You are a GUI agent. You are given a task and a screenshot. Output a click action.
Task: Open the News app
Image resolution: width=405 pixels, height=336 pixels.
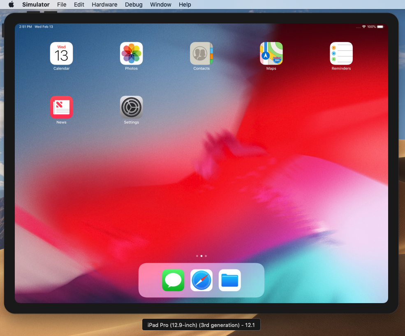tap(61, 107)
